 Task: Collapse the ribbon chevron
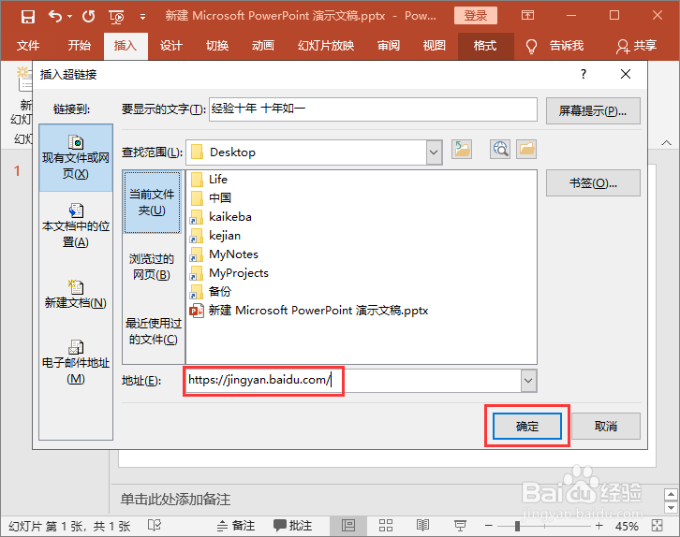[x=666, y=142]
